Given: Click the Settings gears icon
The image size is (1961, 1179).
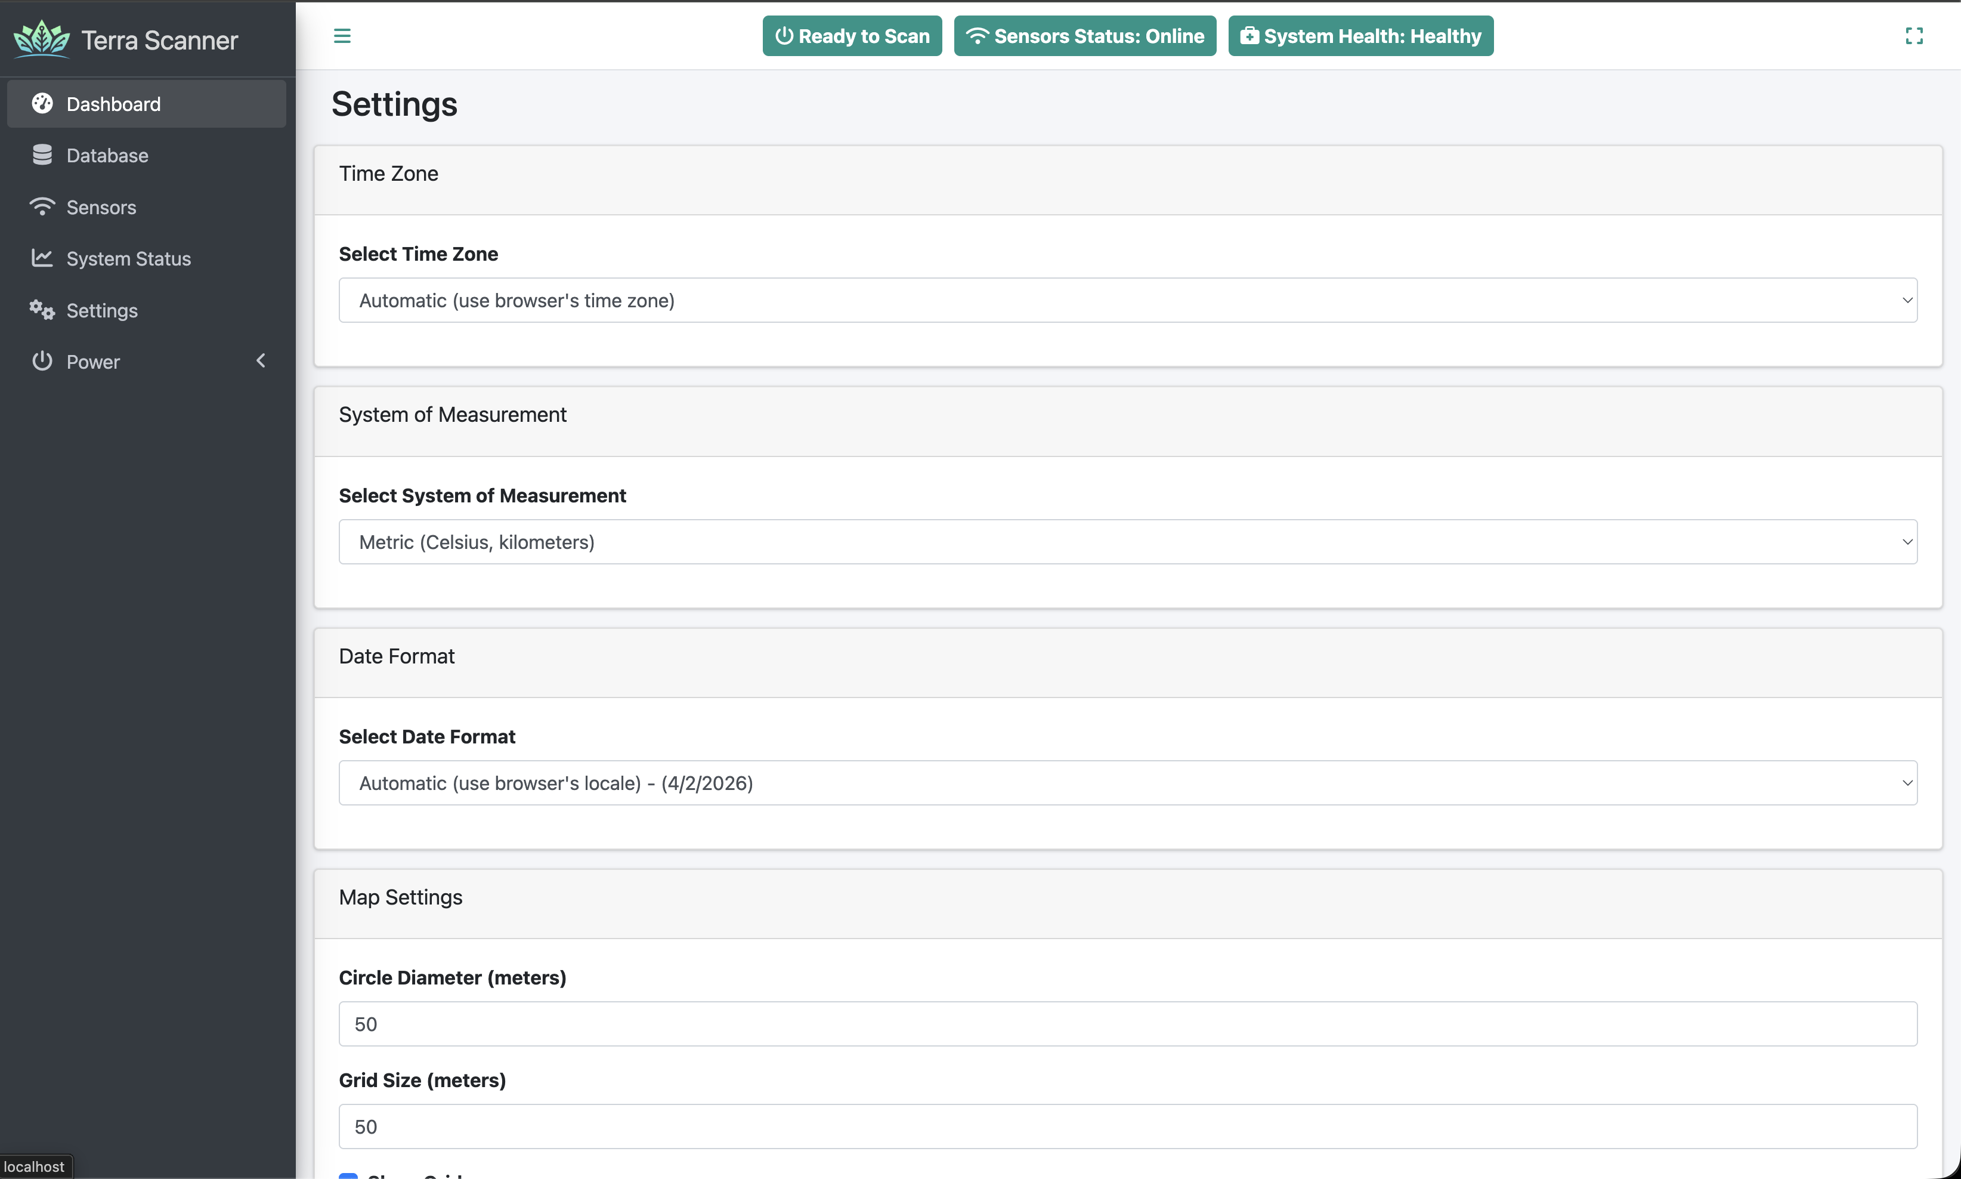Looking at the screenshot, I should click(x=42, y=310).
